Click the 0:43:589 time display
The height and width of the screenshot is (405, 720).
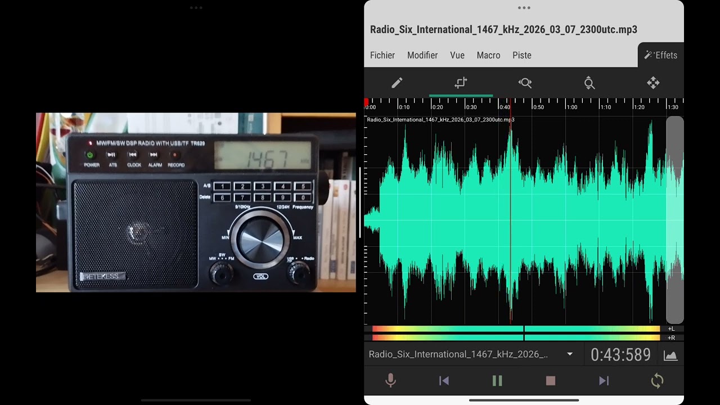[x=620, y=355]
